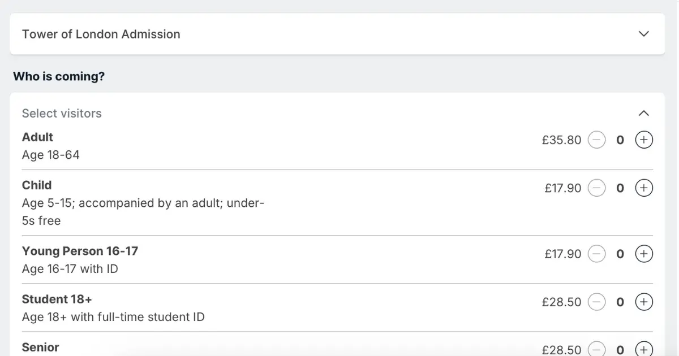Click the £35.80 Adult price

pos(561,140)
